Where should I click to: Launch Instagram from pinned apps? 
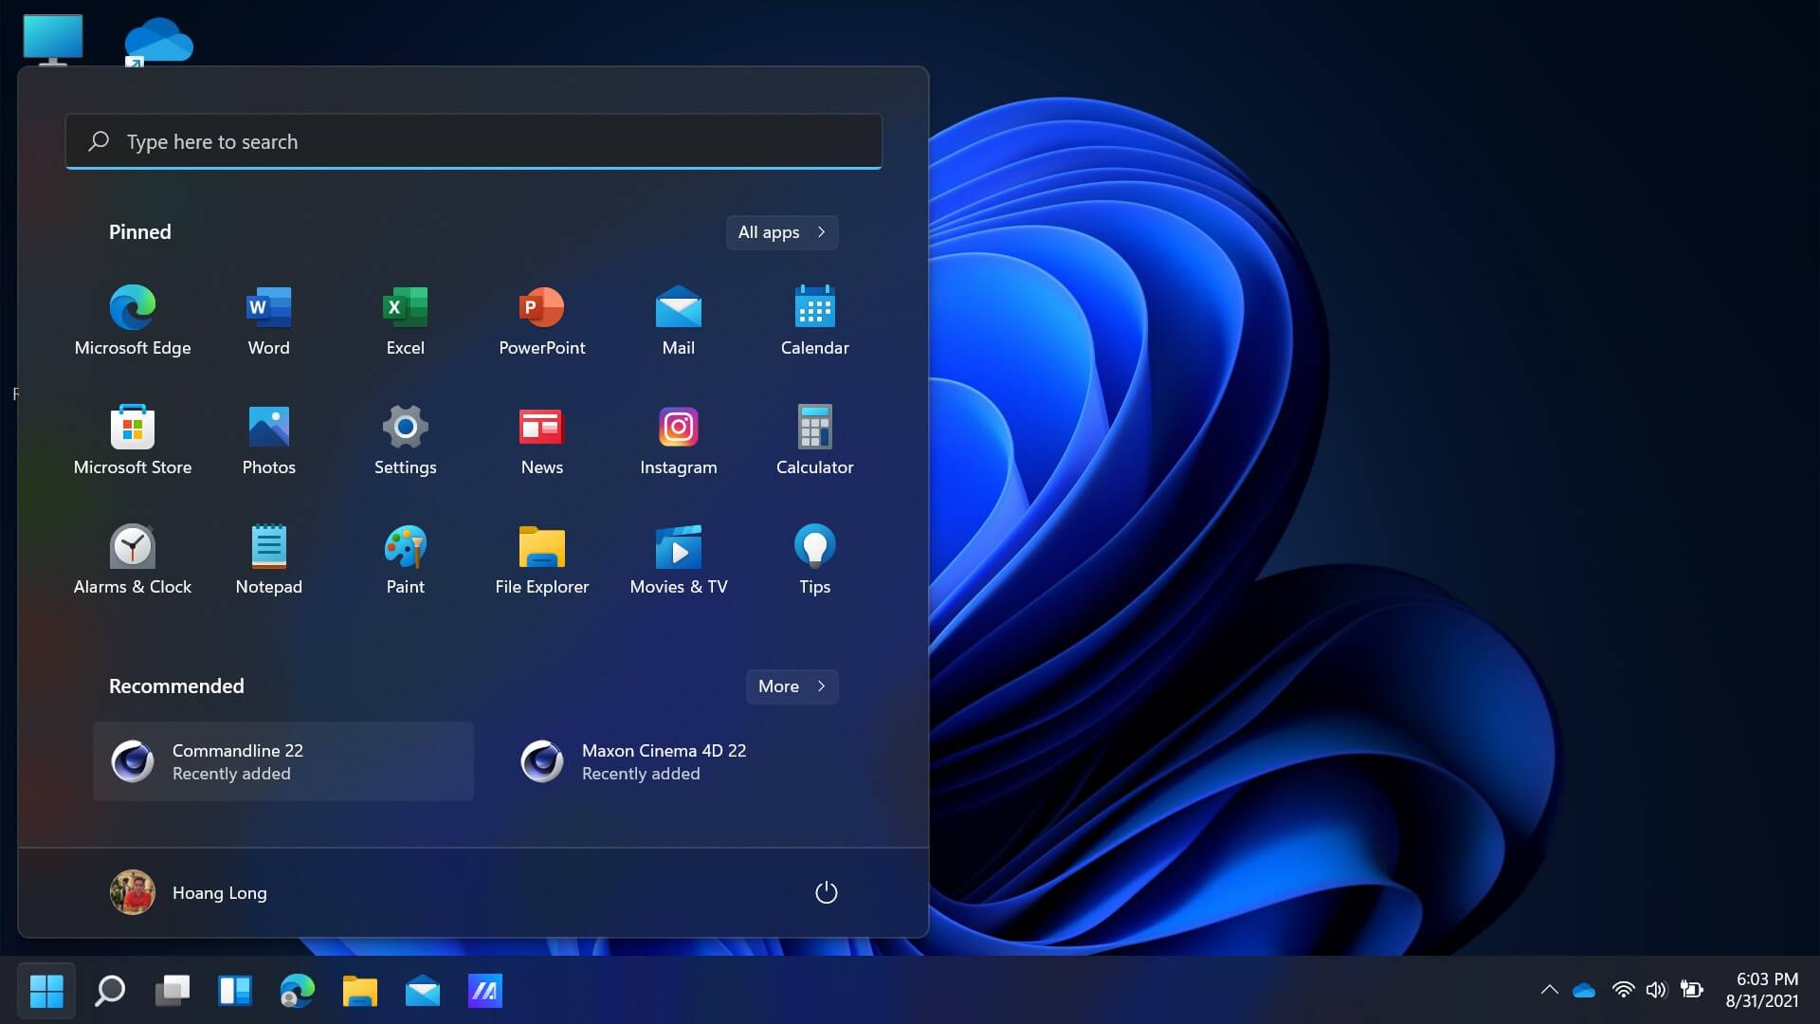tap(679, 440)
